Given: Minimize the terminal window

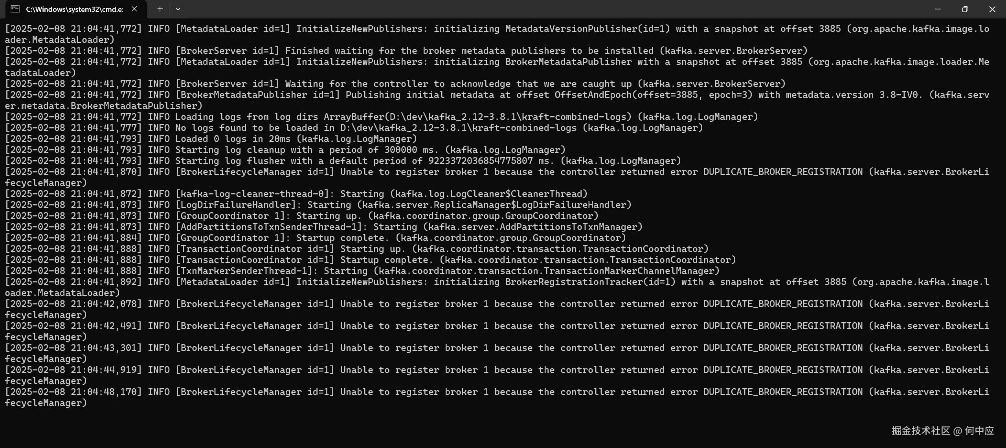Looking at the screenshot, I should (938, 9).
